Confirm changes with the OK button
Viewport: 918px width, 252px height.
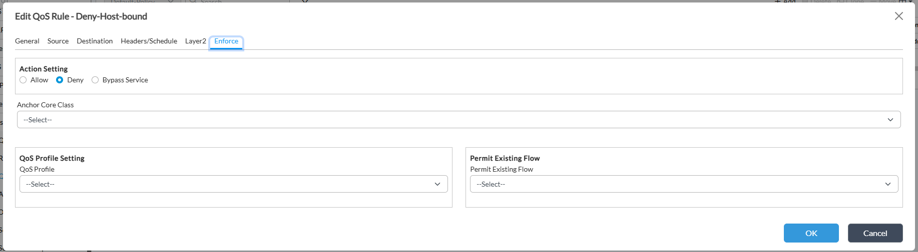(x=811, y=233)
